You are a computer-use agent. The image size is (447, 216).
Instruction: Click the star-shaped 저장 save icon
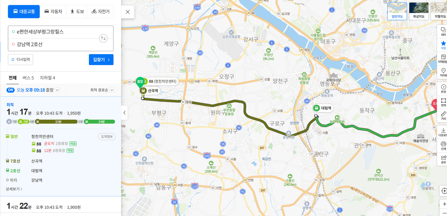point(443,45)
